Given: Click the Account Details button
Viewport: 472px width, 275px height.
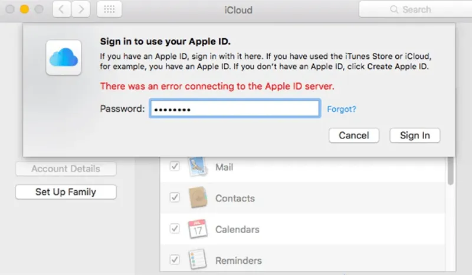Looking at the screenshot, I should point(65,168).
